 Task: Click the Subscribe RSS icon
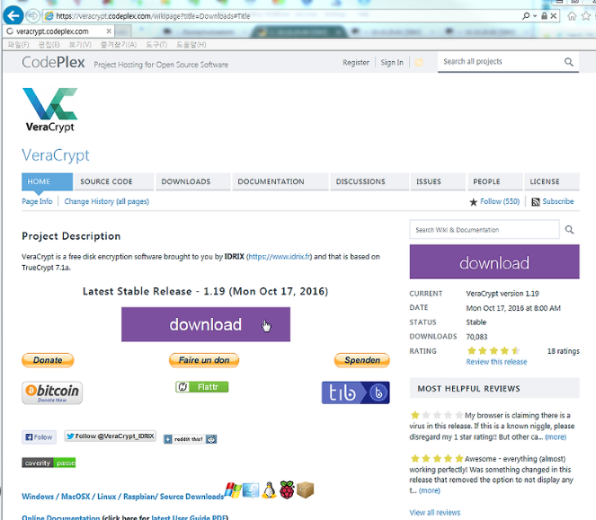(x=536, y=202)
